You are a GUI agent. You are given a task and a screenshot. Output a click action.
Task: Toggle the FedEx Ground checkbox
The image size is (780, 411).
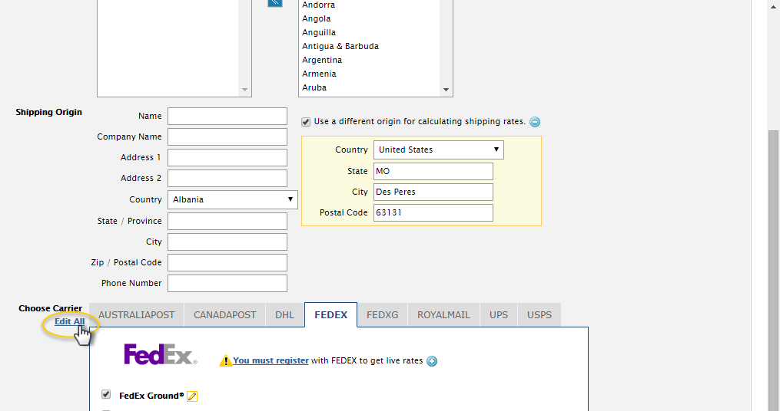point(106,395)
